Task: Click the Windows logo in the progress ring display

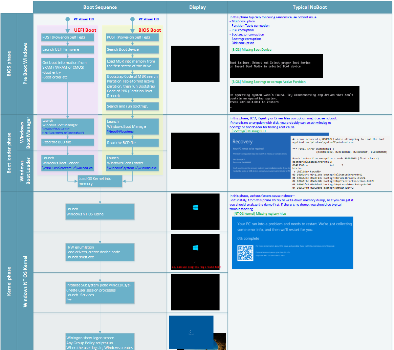Action: pos(196,248)
